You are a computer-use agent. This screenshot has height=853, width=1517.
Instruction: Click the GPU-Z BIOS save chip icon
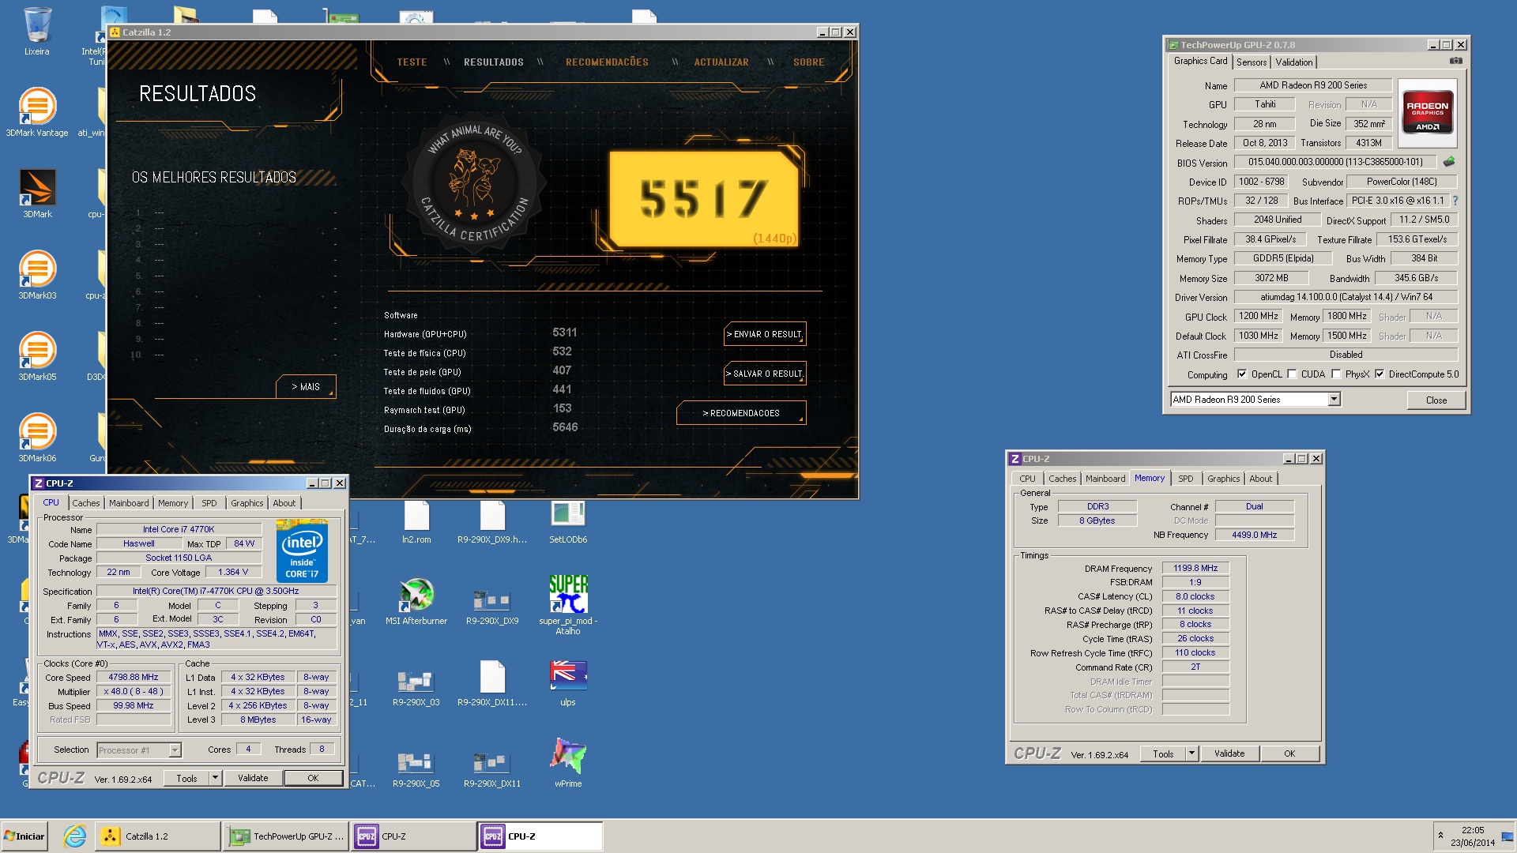tap(1449, 162)
